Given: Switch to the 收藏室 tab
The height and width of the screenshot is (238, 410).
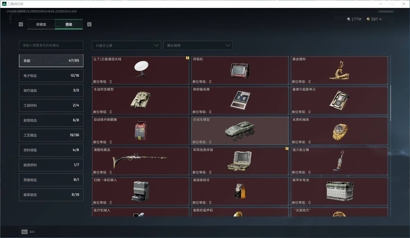Looking at the screenshot, I should (x=41, y=24).
